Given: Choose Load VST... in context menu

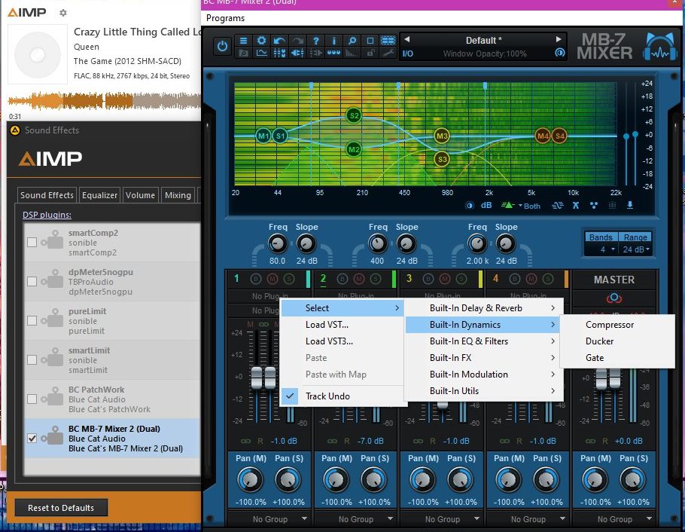Looking at the screenshot, I should click(342, 325).
